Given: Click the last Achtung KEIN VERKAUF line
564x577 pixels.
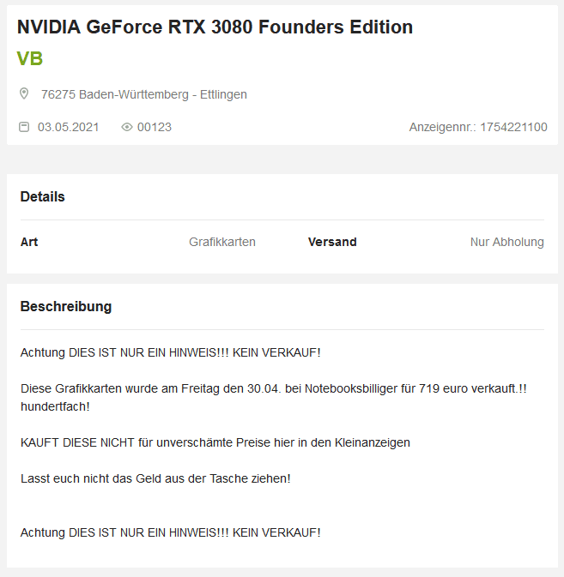Looking at the screenshot, I should pos(170,532).
